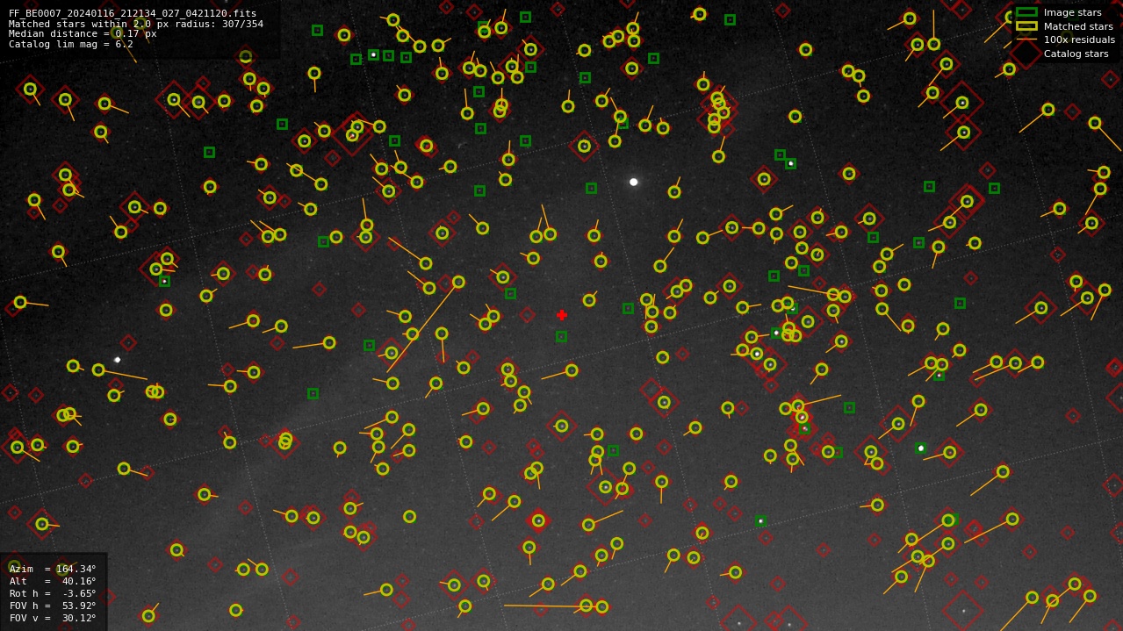This screenshot has width=1123, height=631.
Task: Click the yellow Matched stars legend swatch
Action: coord(1026,26)
